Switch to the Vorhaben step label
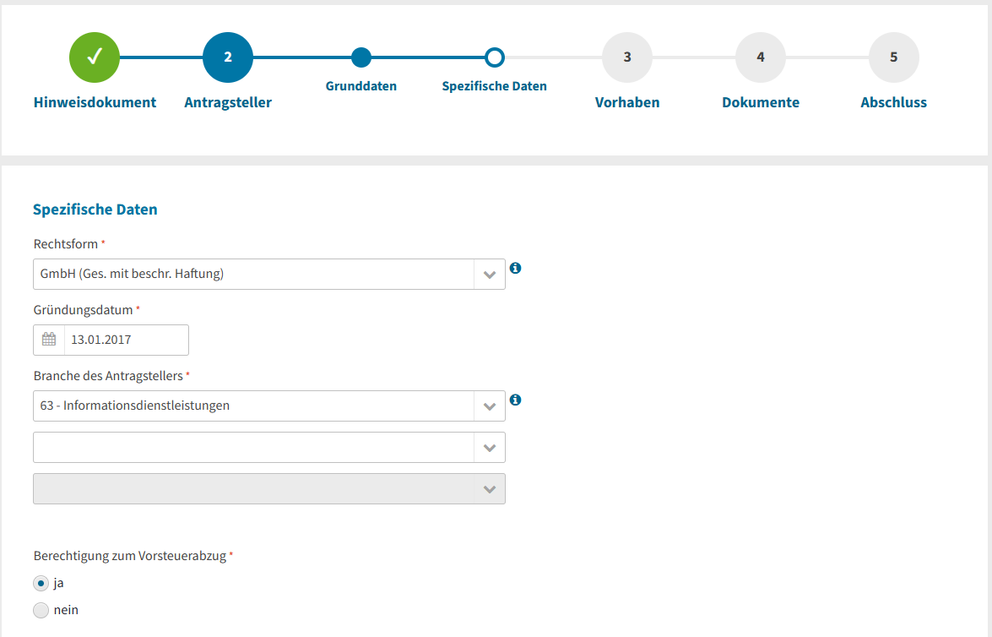This screenshot has height=637, width=992. [x=627, y=102]
